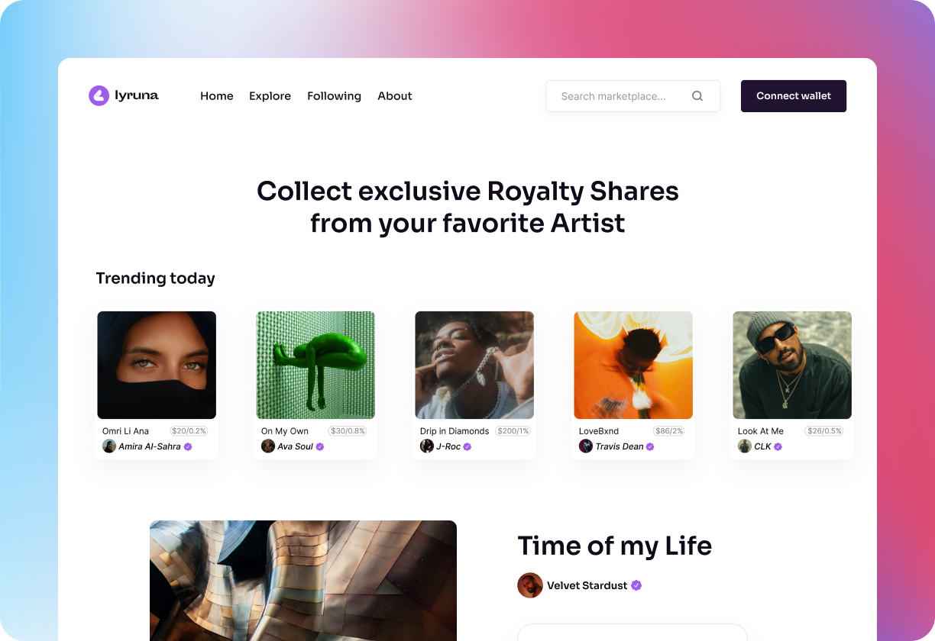Viewport: 935px width, 641px height.
Task: Open the Home menu item
Action: [217, 96]
